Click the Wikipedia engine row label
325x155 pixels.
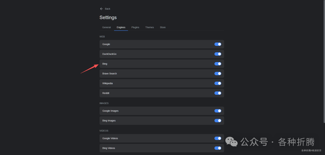[107, 83]
